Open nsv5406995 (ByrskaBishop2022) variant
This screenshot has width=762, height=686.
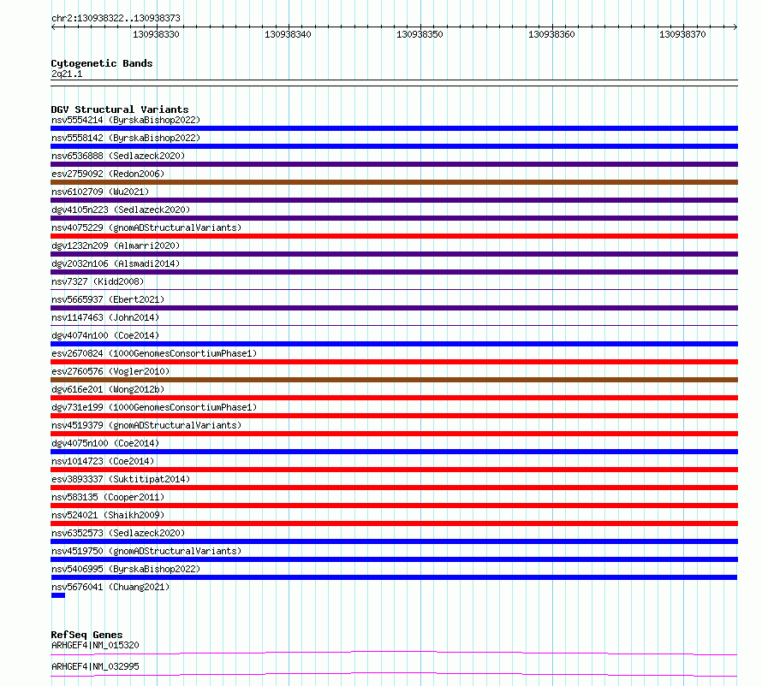click(125, 569)
